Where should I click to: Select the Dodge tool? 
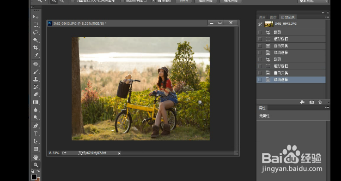point(36,117)
